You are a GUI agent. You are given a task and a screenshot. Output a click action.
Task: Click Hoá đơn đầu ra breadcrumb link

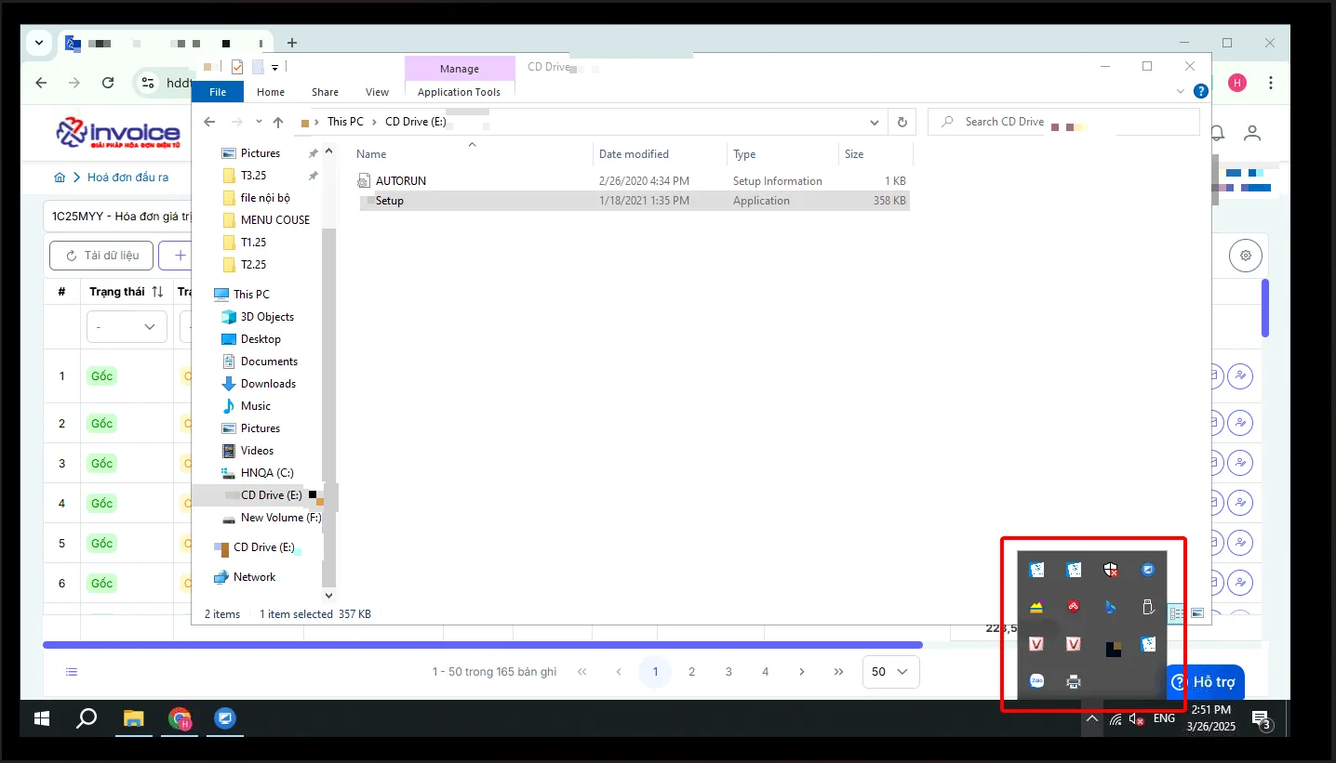[127, 178]
